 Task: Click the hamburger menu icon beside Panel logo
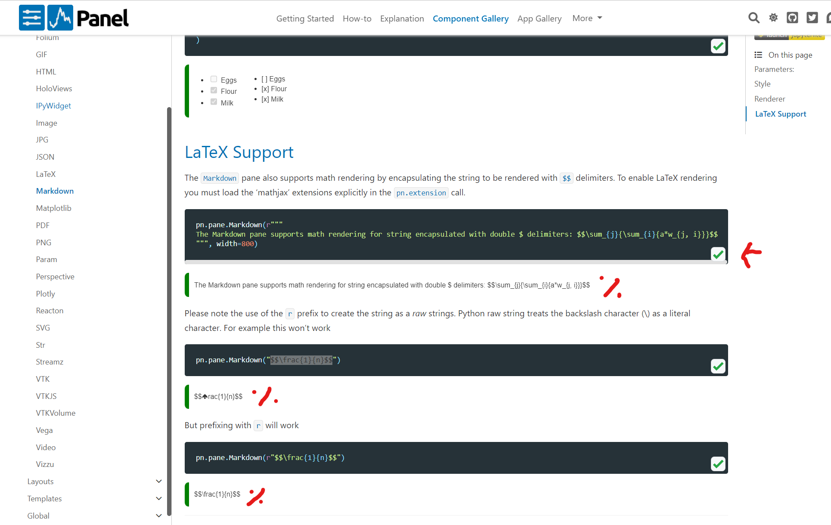[31, 17]
